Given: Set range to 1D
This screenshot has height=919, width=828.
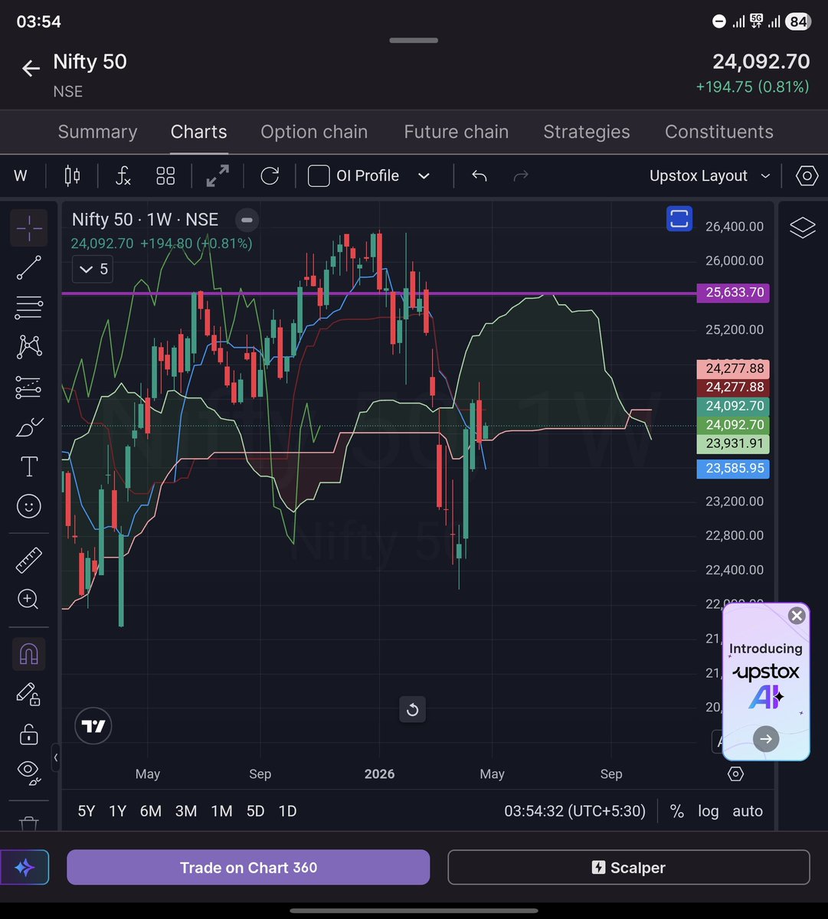Looking at the screenshot, I should [287, 811].
